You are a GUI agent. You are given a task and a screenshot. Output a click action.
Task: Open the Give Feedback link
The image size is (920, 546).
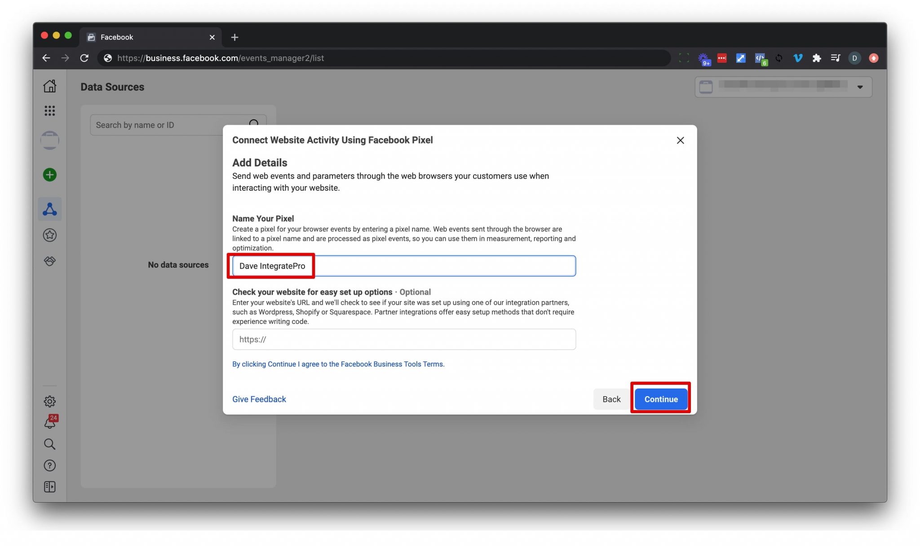coord(259,399)
